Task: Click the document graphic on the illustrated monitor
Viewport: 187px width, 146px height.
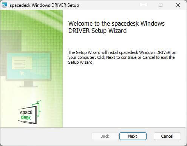Action: tap(22, 63)
